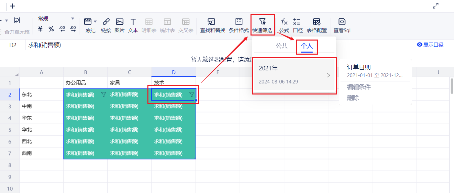This screenshot has height=193, width=454.
Task: Expand the 常规 number format dropdown
Action: tap(73, 19)
